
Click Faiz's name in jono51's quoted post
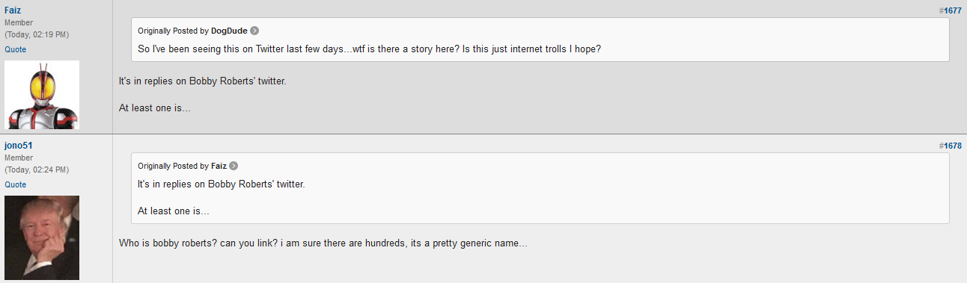coord(219,166)
